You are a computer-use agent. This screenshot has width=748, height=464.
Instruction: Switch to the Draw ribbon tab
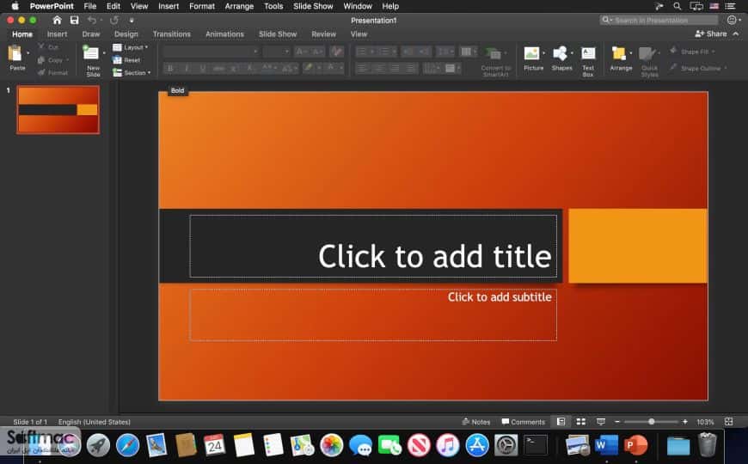[x=91, y=34]
